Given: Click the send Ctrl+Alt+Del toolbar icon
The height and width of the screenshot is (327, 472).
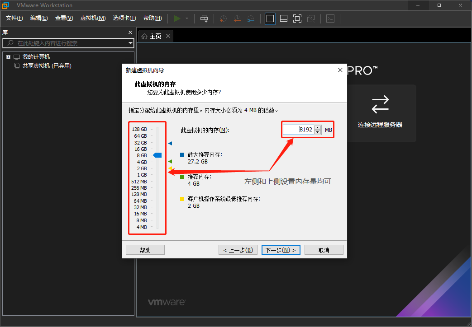Looking at the screenshot, I should 204,19.
